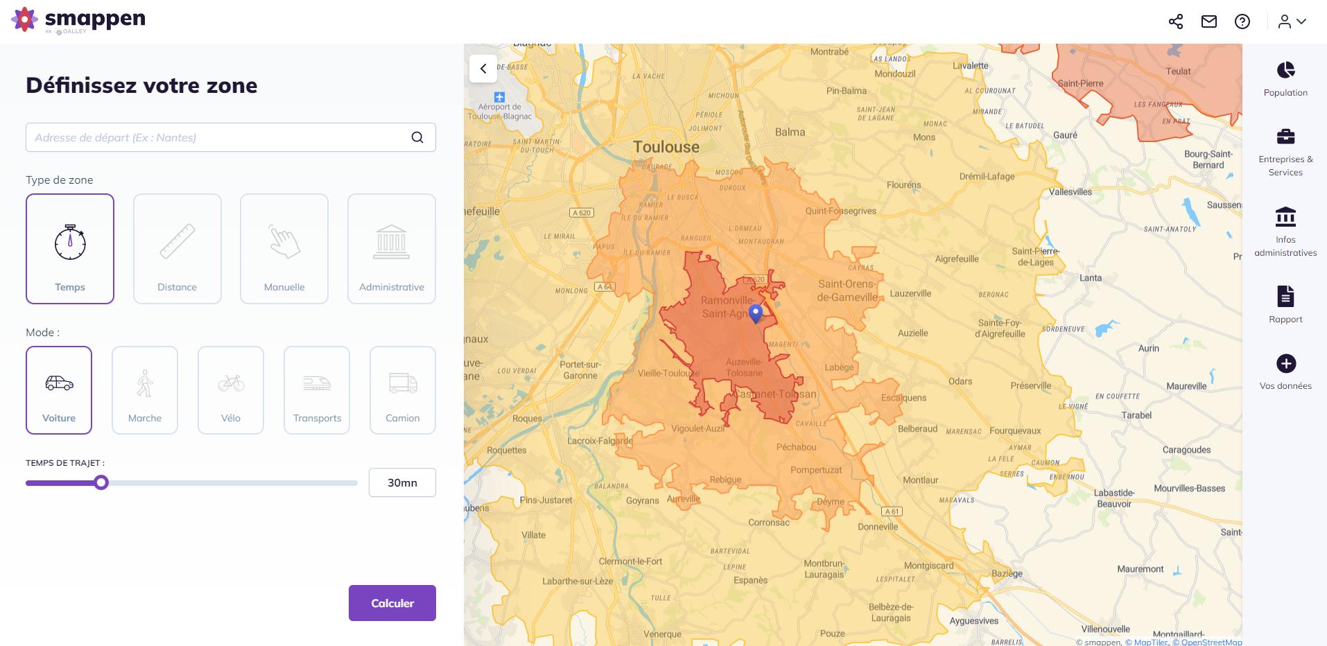Image resolution: width=1327 pixels, height=646 pixels.
Task: Open the mail envelope icon
Action: pyautogui.click(x=1209, y=21)
